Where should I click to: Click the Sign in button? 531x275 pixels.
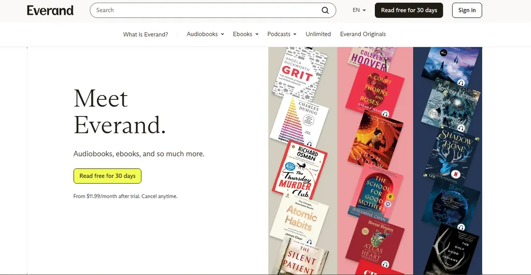[467, 10]
